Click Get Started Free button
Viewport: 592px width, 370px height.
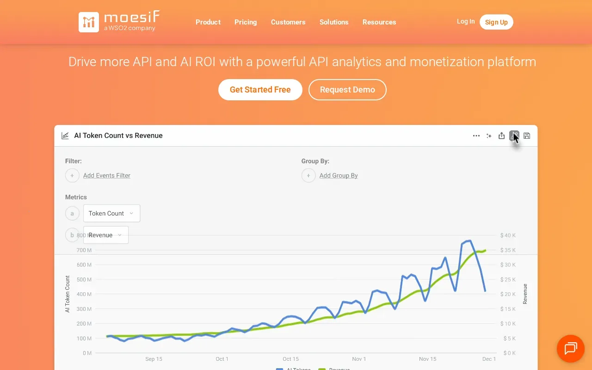260,90
